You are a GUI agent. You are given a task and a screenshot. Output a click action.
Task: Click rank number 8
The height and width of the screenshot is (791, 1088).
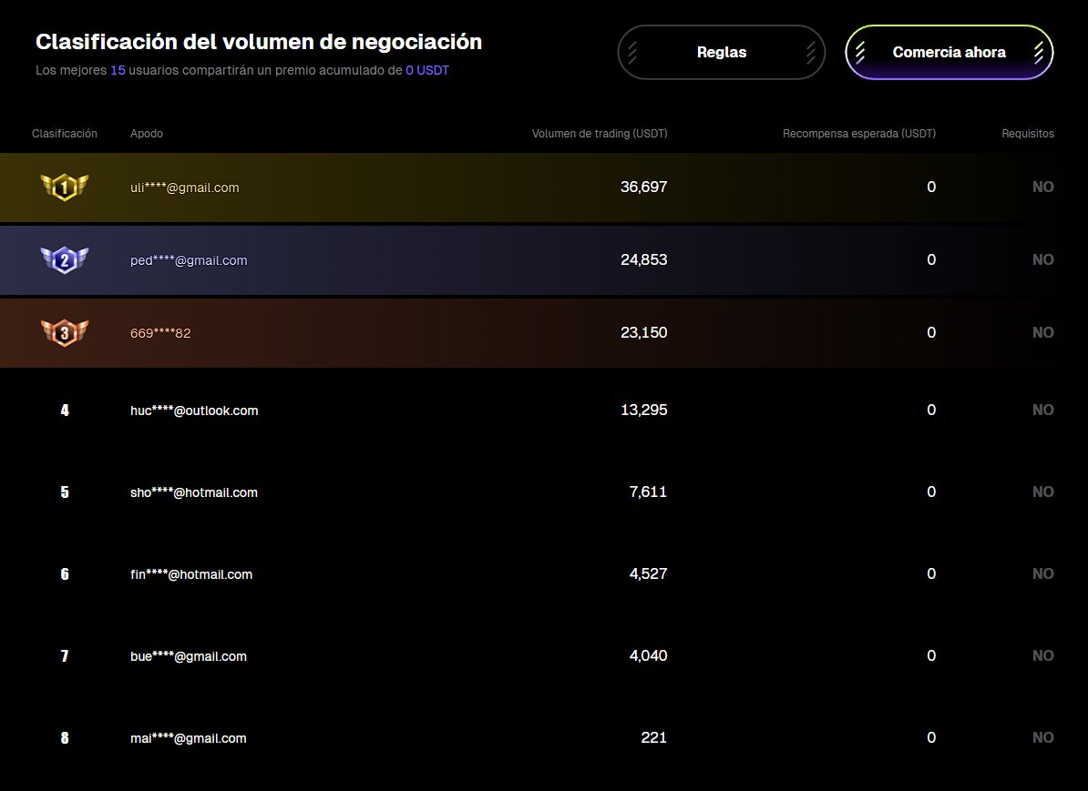[x=65, y=737]
